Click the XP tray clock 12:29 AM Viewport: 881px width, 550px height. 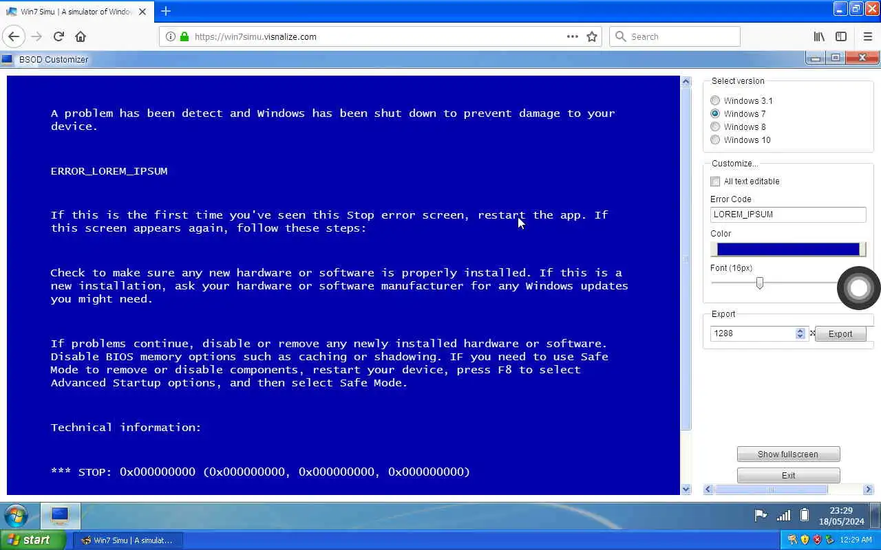click(x=856, y=540)
